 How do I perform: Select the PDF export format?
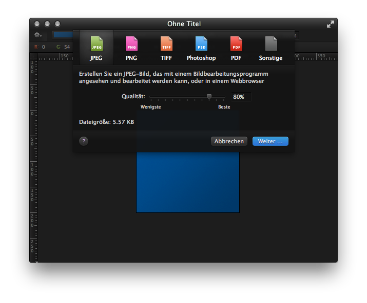pos(236,44)
